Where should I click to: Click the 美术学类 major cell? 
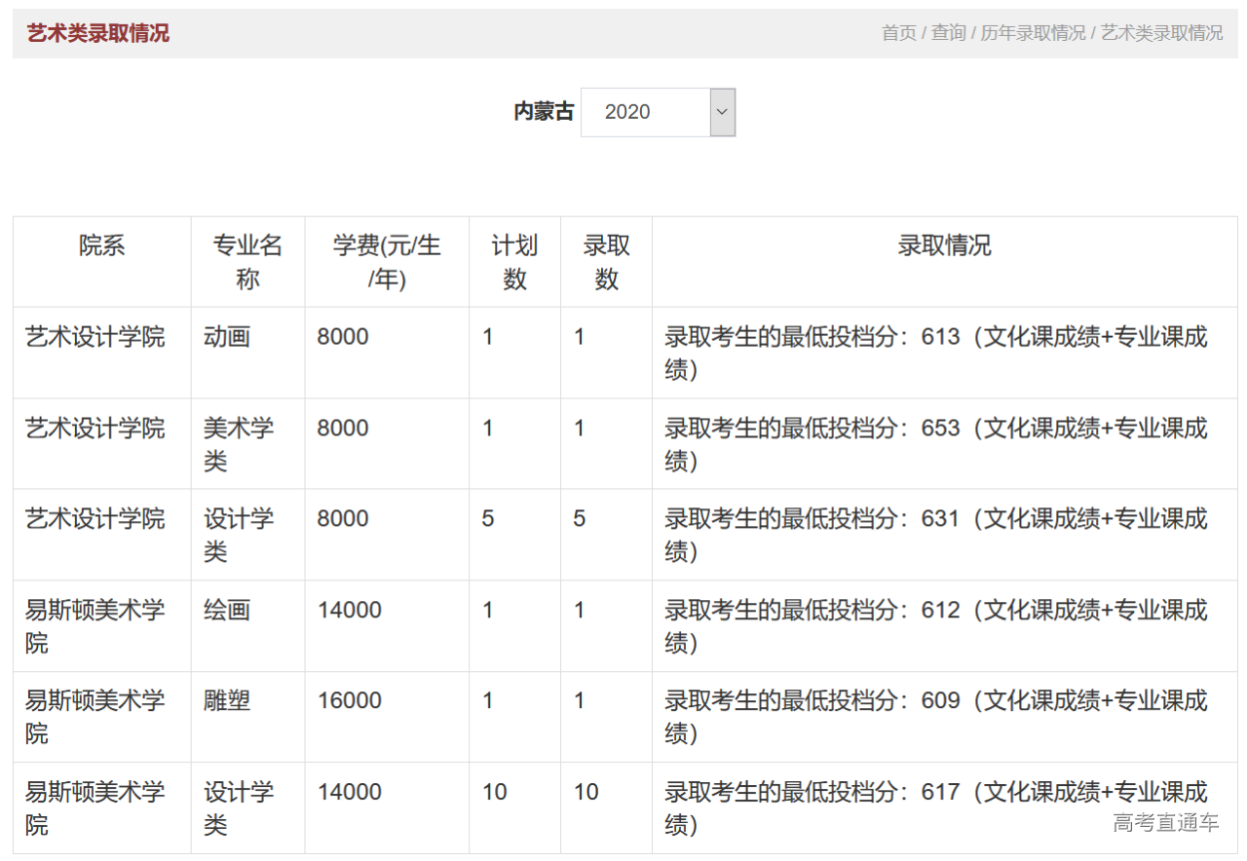point(237,442)
